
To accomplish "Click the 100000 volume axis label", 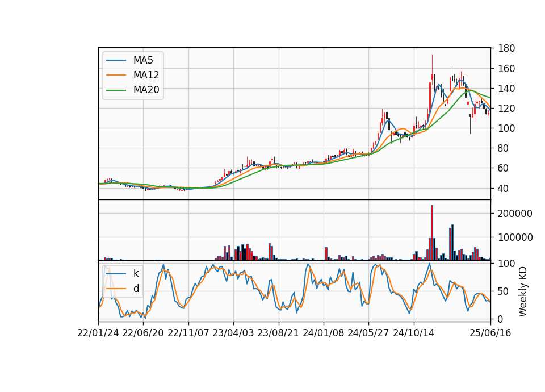I will [x=515, y=237].
